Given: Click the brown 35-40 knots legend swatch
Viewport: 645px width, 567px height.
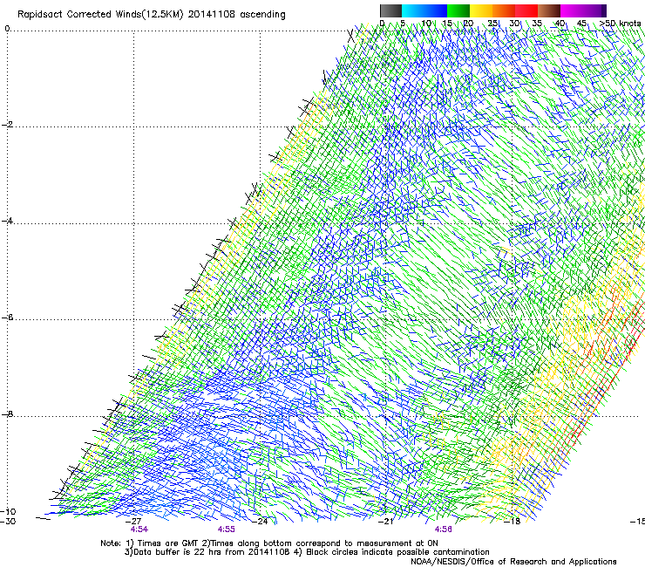Looking at the screenshot, I should point(549,10).
